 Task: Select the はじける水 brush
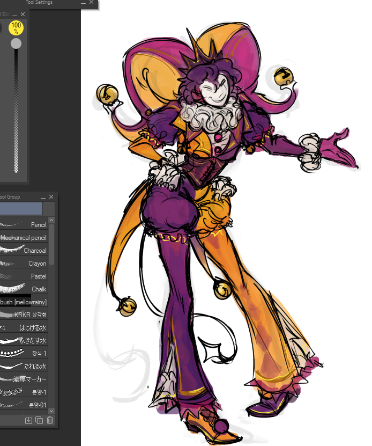24,327
